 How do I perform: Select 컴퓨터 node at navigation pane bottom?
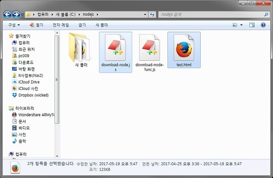click(21, 154)
